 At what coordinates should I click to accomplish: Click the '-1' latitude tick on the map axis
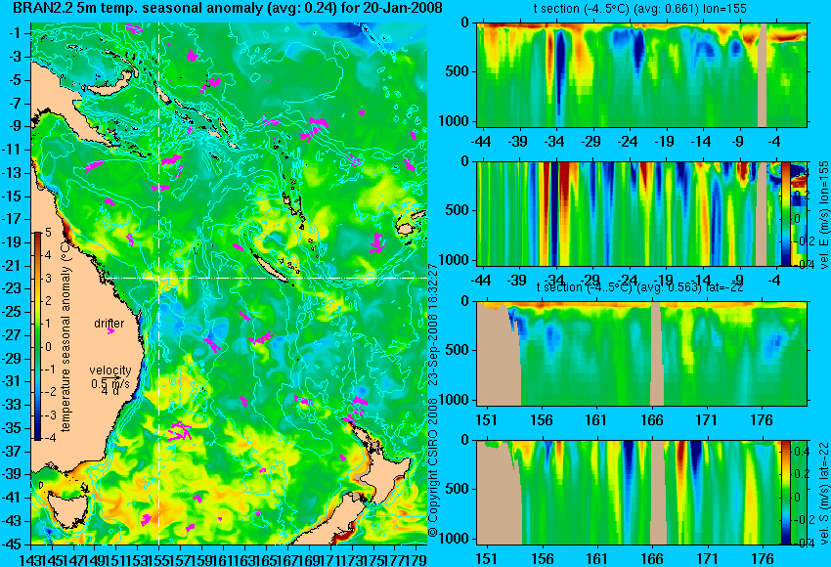click(x=15, y=33)
